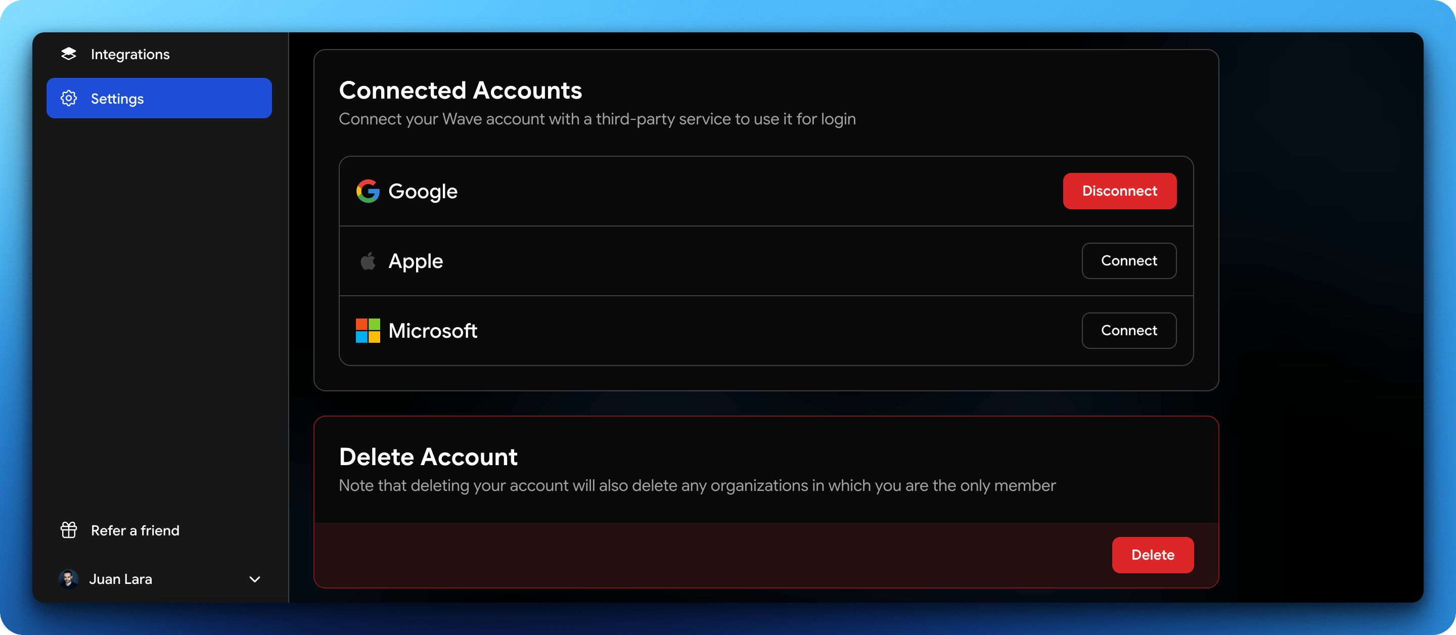
Task: Open the Integrations menu item
Action: 159,54
